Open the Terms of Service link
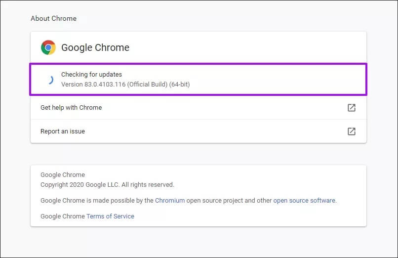The height and width of the screenshot is (258, 398). 110,216
